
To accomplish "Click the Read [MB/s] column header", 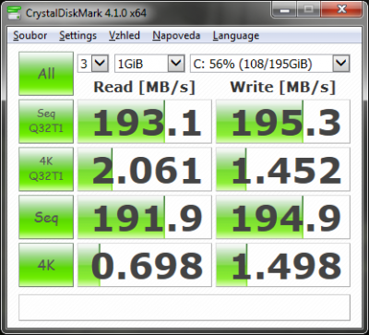I will click(x=145, y=87).
